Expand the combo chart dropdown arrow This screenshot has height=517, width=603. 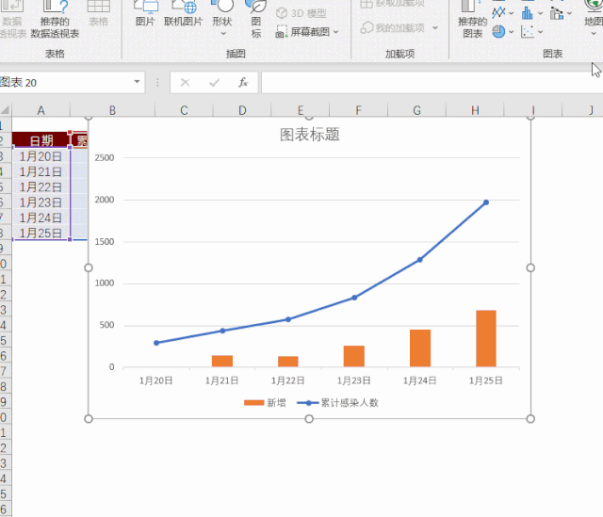(x=569, y=13)
